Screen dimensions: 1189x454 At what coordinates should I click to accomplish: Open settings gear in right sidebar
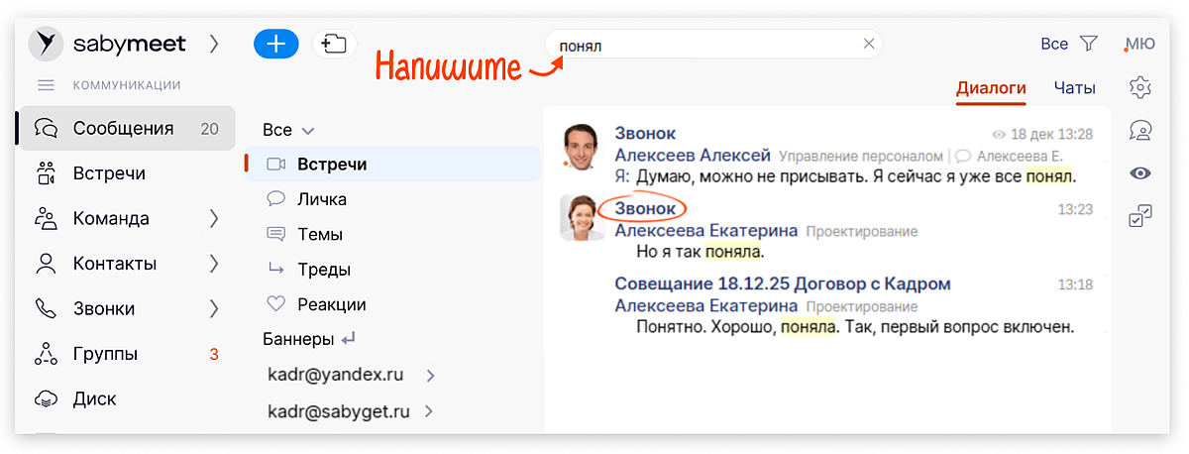1140,87
